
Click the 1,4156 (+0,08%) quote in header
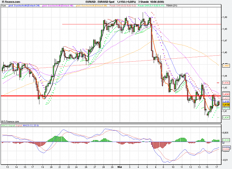[126, 2]
